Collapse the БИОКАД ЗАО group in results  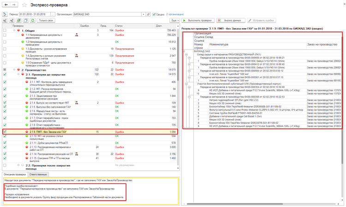point(184,51)
